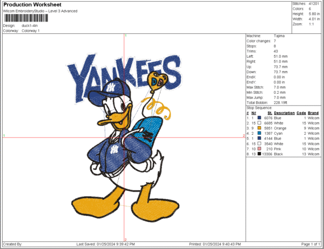Select the black swatch in the 13306 row
This screenshot has height=249, width=324.
pos(259,154)
